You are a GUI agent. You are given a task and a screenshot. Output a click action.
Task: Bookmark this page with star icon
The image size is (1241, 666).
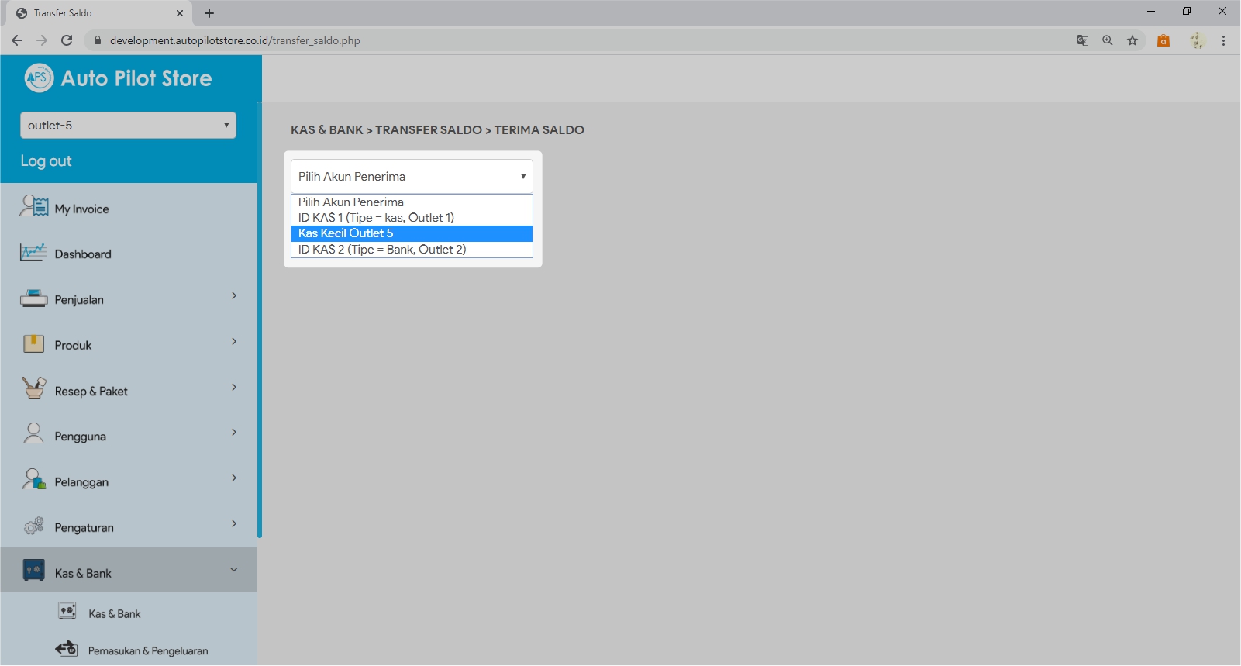pos(1132,40)
